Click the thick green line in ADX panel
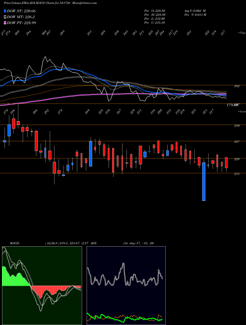This screenshot has width=246, height=325. 124,319
